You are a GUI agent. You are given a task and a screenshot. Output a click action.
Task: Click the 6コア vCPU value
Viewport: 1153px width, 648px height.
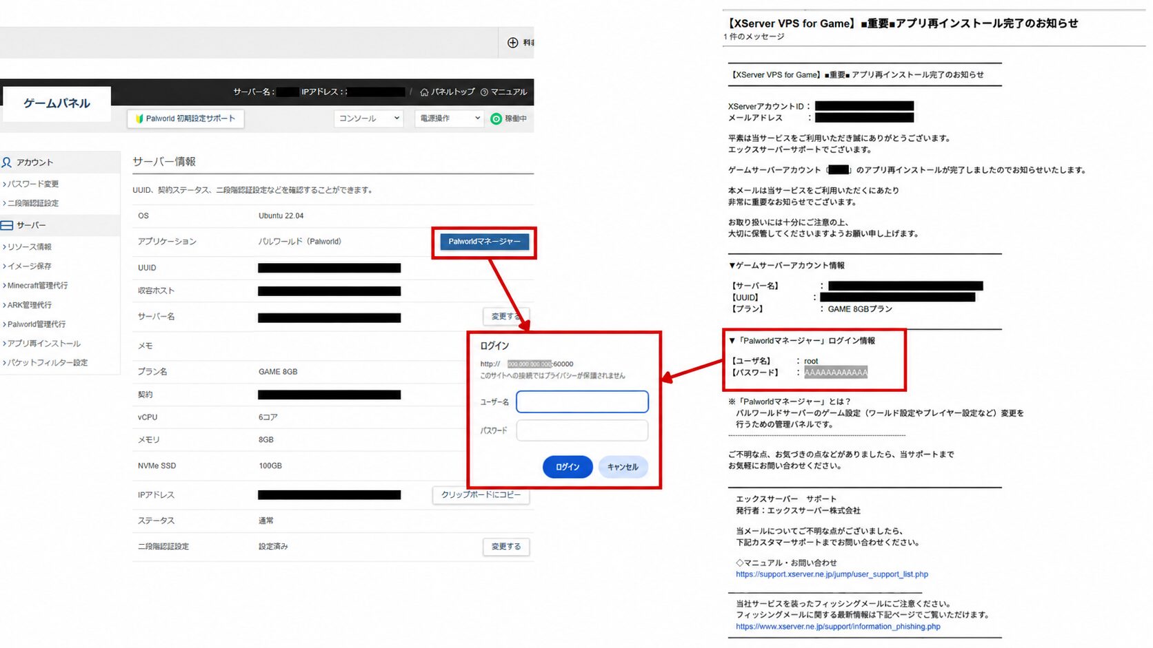[268, 417]
